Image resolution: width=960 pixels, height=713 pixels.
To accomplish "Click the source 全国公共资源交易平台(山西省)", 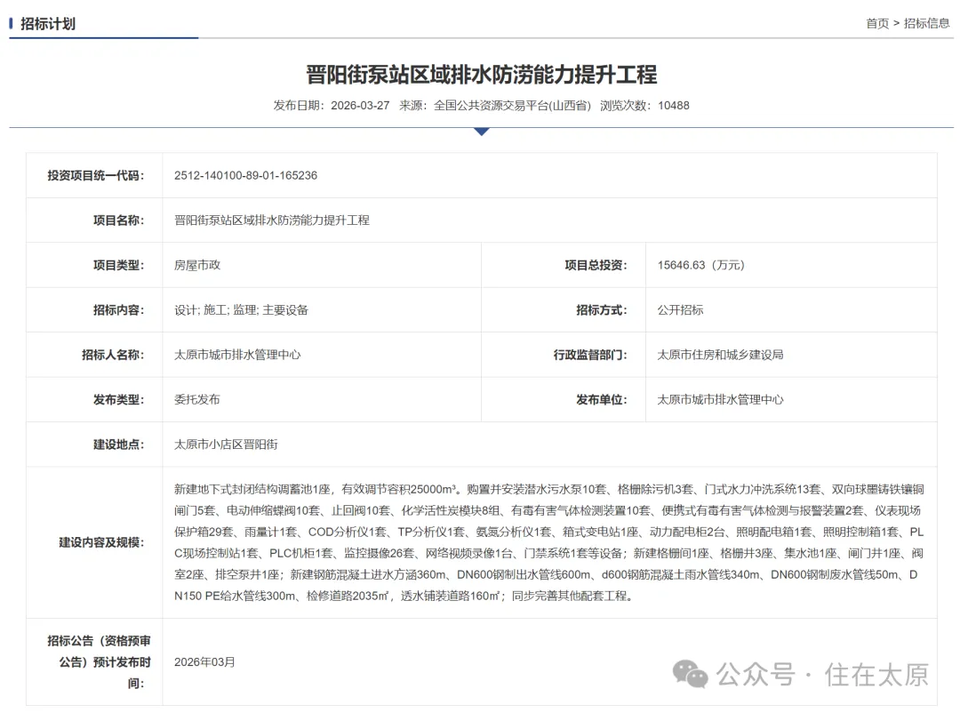I will tap(513, 106).
